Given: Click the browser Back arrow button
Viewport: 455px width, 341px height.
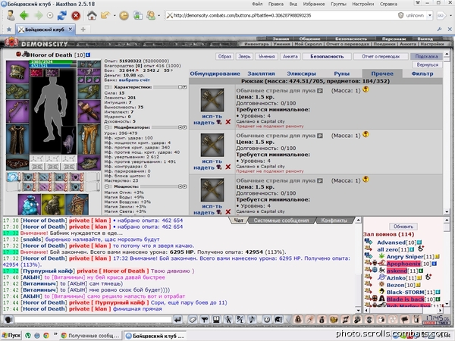Looking at the screenshot, I should click(x=24, y=15).
